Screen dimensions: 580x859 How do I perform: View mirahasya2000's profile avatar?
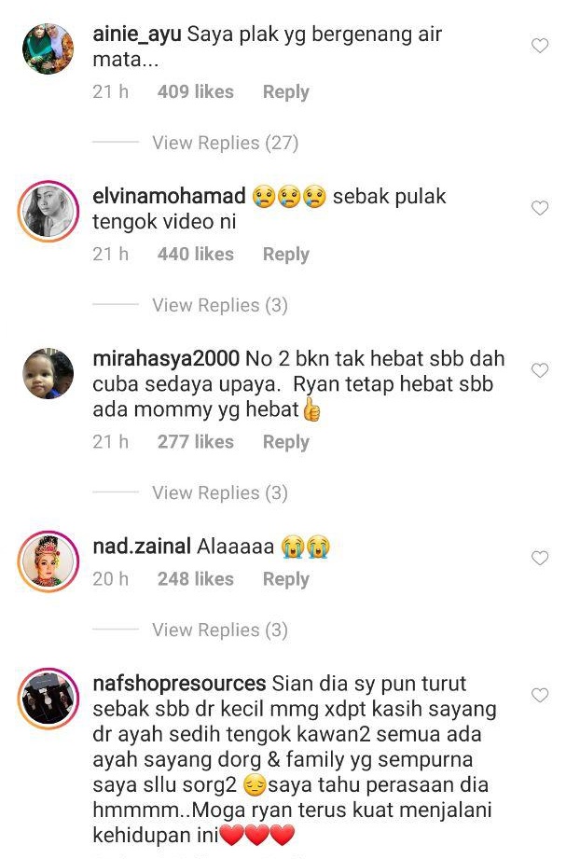(x=48, y=373)
